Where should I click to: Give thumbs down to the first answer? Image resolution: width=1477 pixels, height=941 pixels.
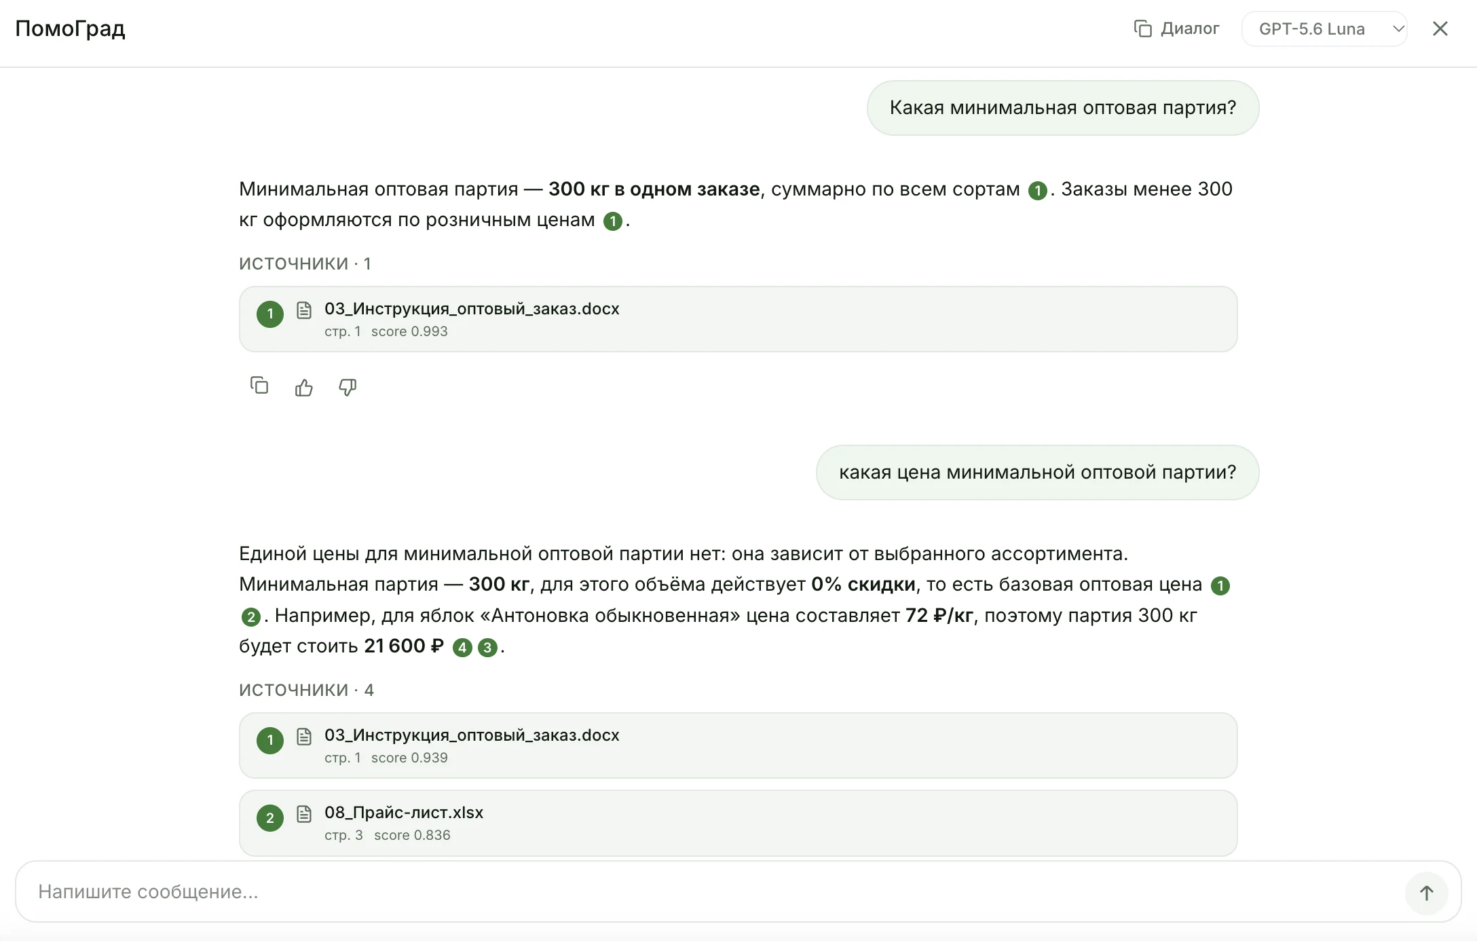pyautogui.click(x=348, y=387)
